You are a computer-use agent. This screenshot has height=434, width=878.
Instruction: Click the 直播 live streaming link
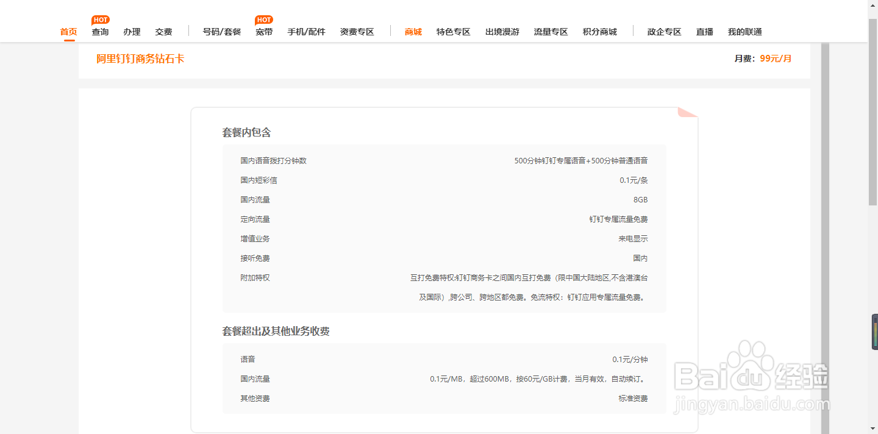(704, 31)
